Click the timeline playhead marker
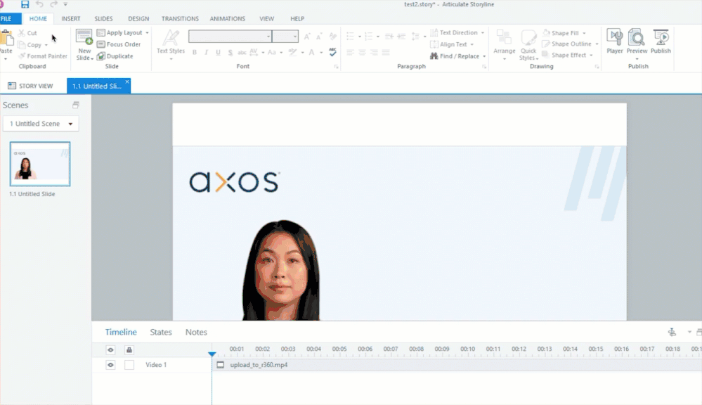Viewport: 702px width, 405px height. [x=212, y=355]
